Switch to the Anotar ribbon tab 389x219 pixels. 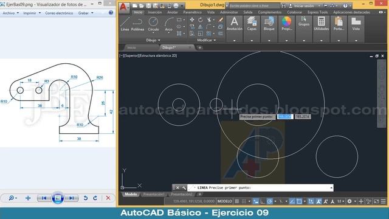[173, 12]
